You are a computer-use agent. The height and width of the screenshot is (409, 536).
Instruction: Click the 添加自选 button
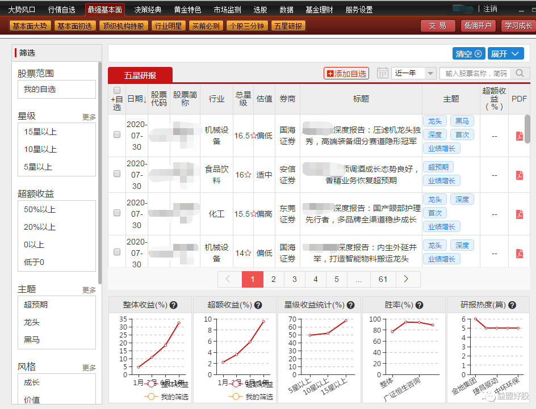point(346,73)
